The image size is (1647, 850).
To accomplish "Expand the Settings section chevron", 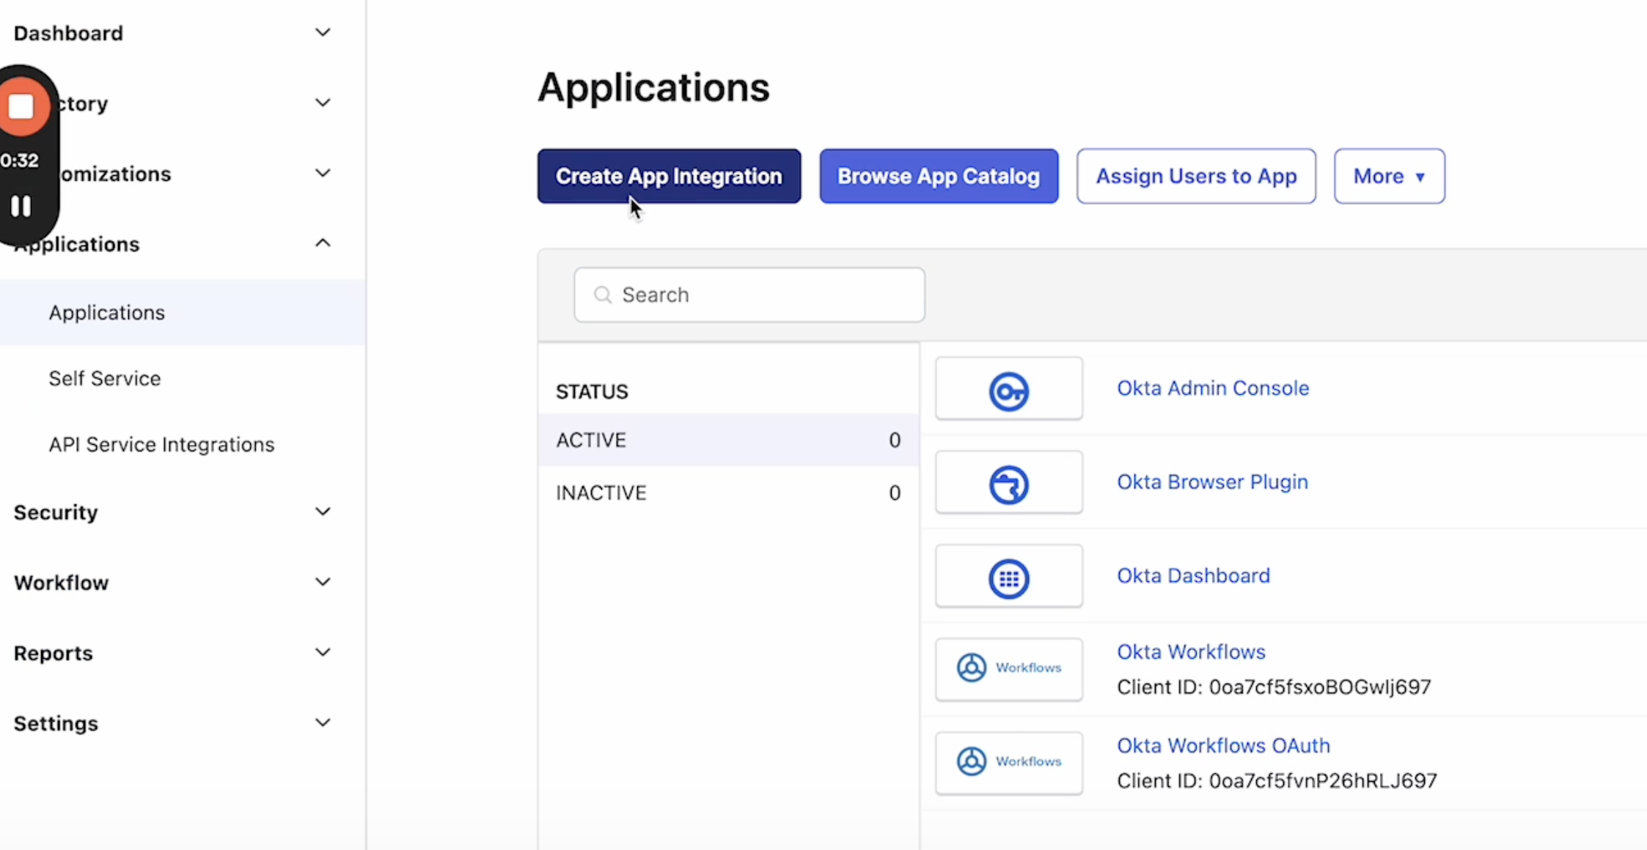I will [x=323, y=722].
